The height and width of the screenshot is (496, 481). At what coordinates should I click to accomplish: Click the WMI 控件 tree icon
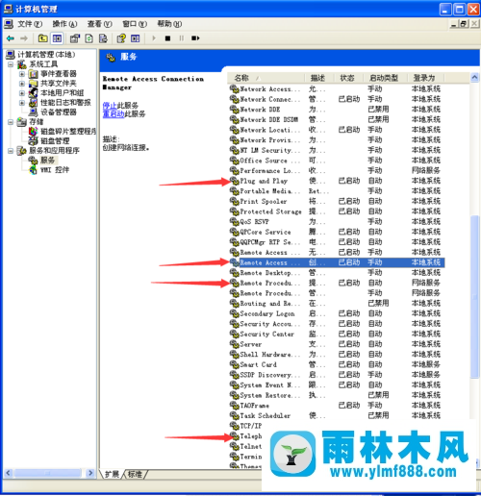click(x=34, y=169)
